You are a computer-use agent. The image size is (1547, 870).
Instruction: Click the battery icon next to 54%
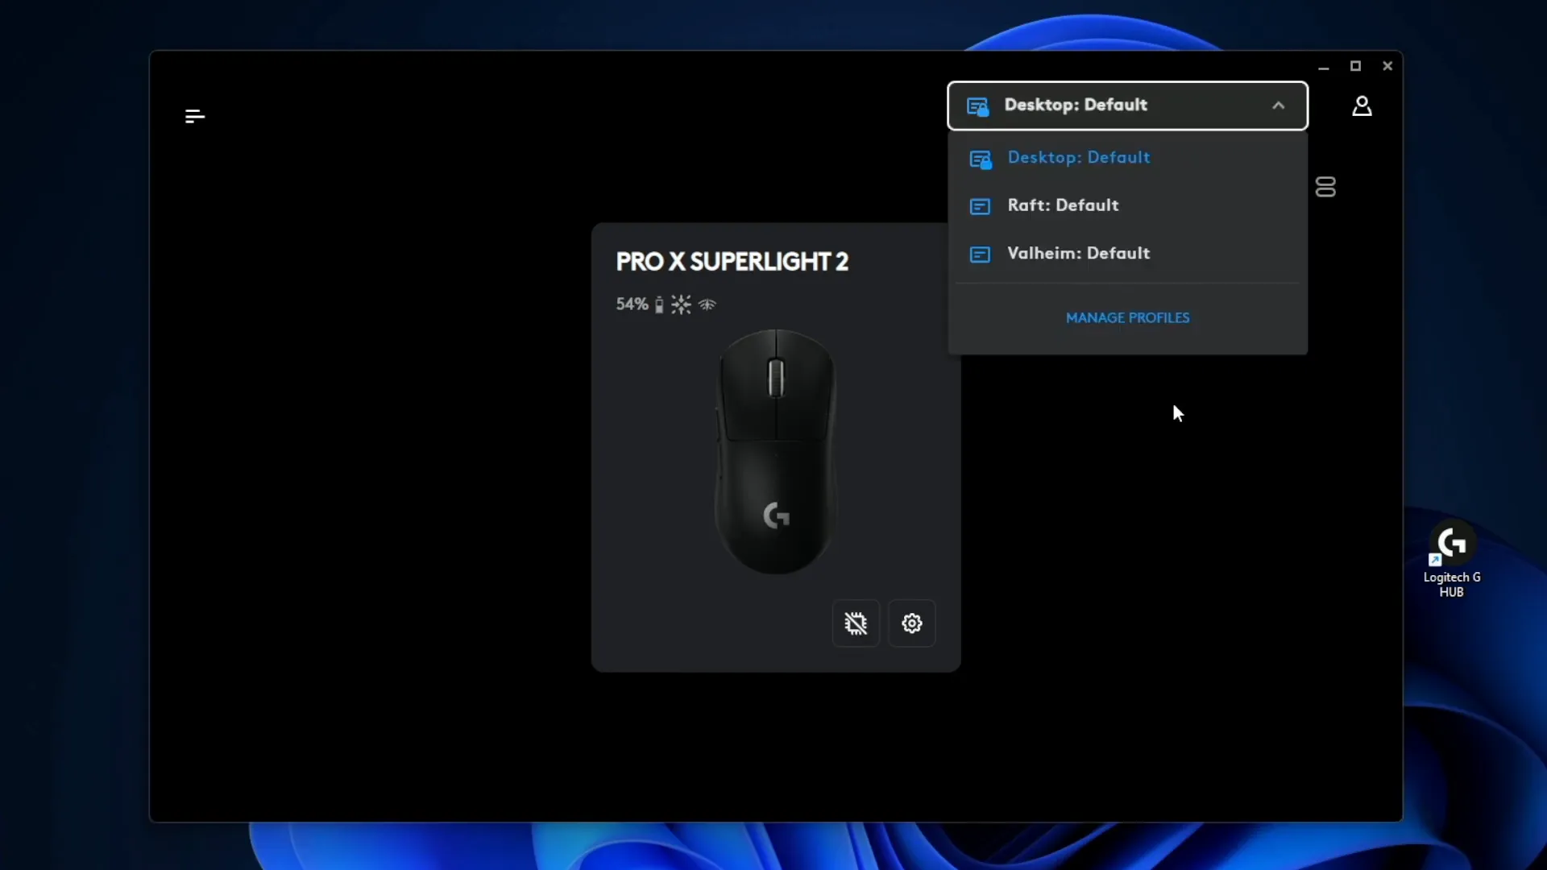[x=659, y=304]
